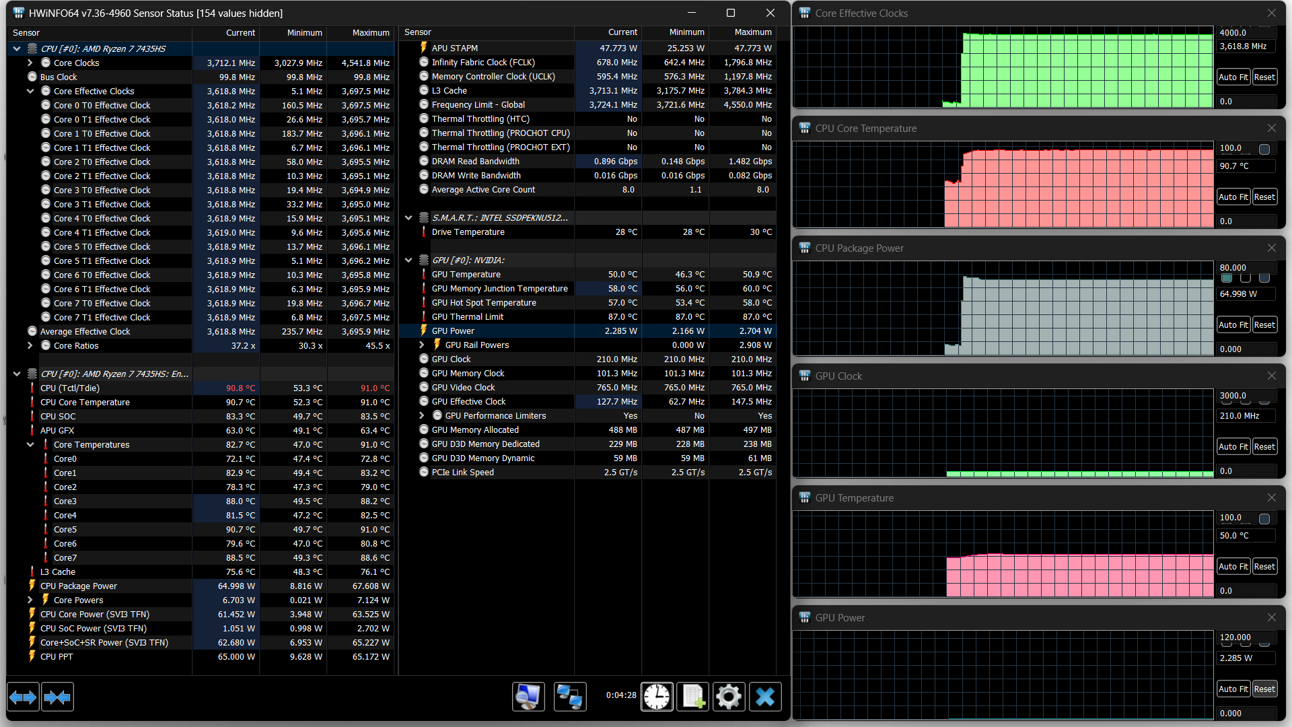
Task: Click the blue X close sensors icon
Action: (765, 697)
